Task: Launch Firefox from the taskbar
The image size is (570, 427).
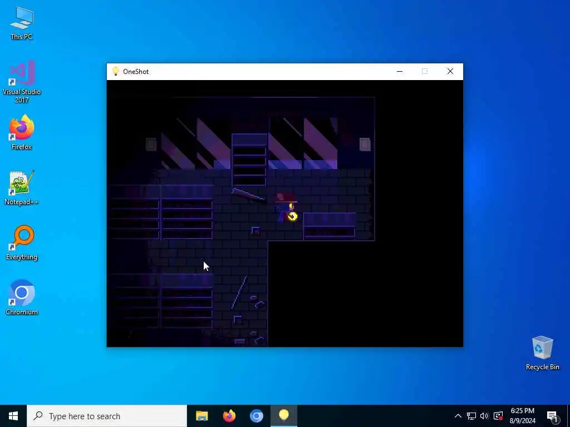Action: coord(229,416)
